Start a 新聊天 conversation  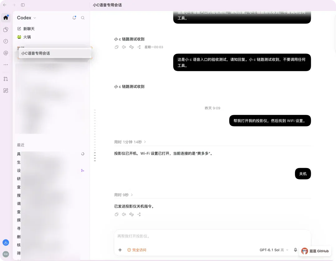(x=26, y=29)
